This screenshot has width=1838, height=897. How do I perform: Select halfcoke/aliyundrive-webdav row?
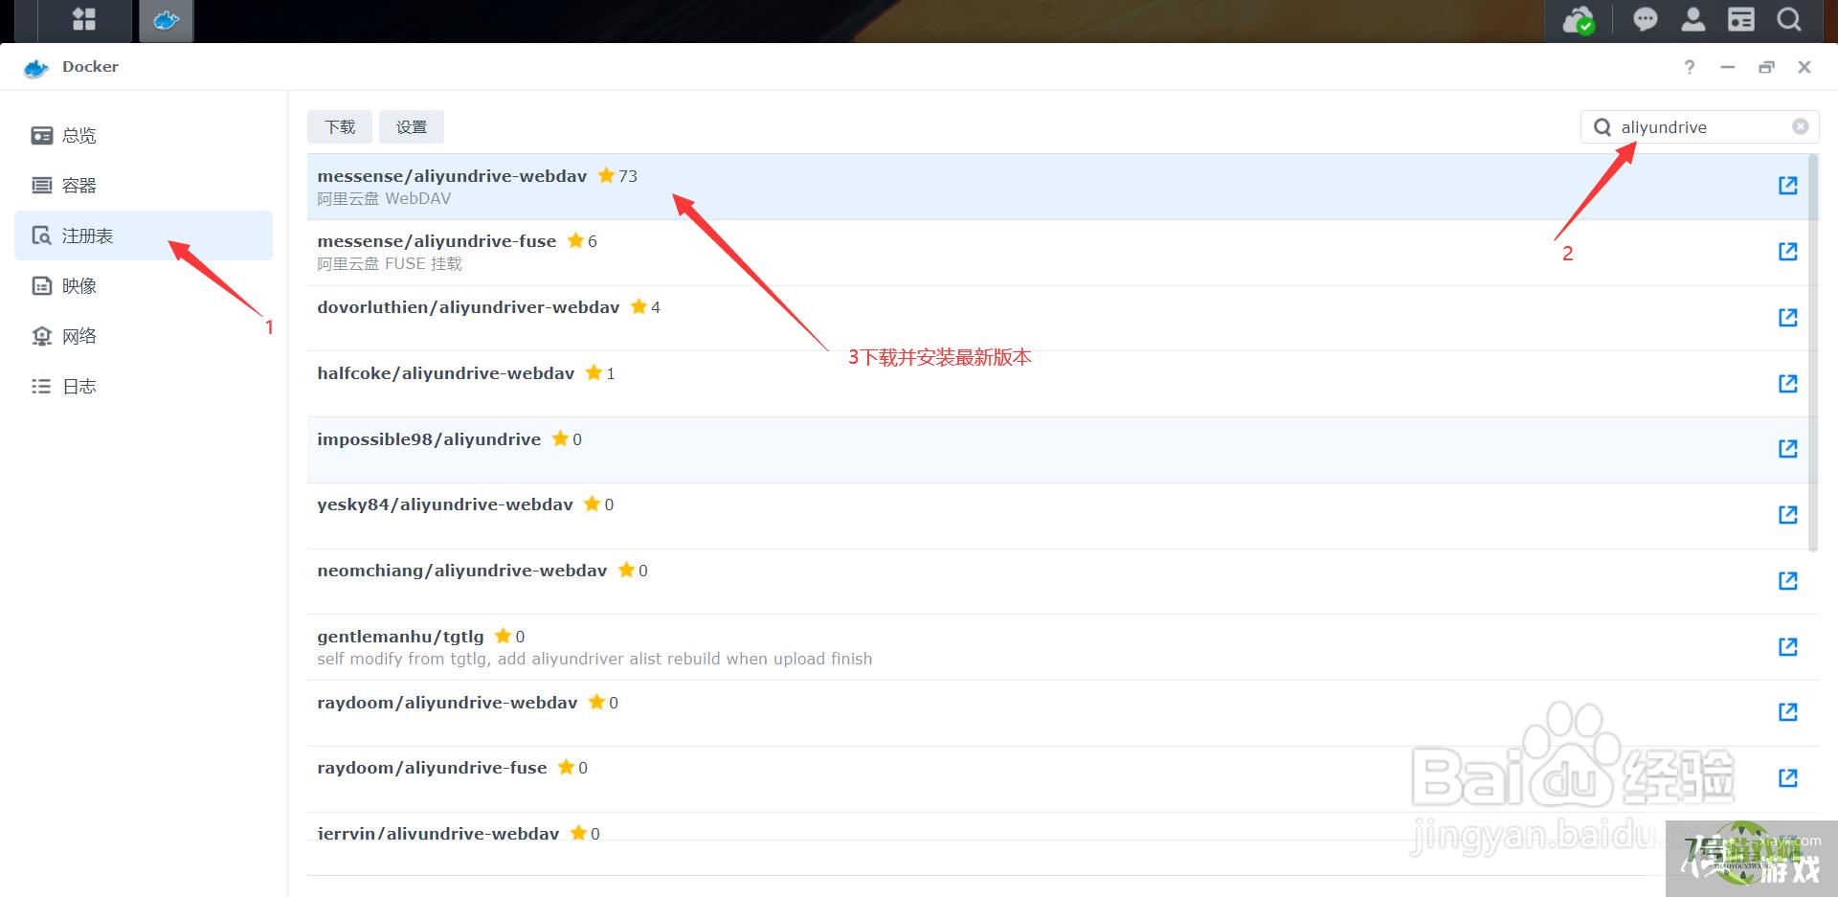(1057, 384)
